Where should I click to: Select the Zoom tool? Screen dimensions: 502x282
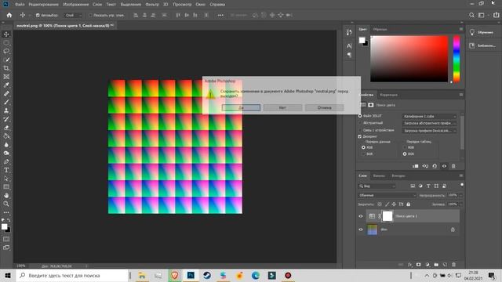click(6, 204)
